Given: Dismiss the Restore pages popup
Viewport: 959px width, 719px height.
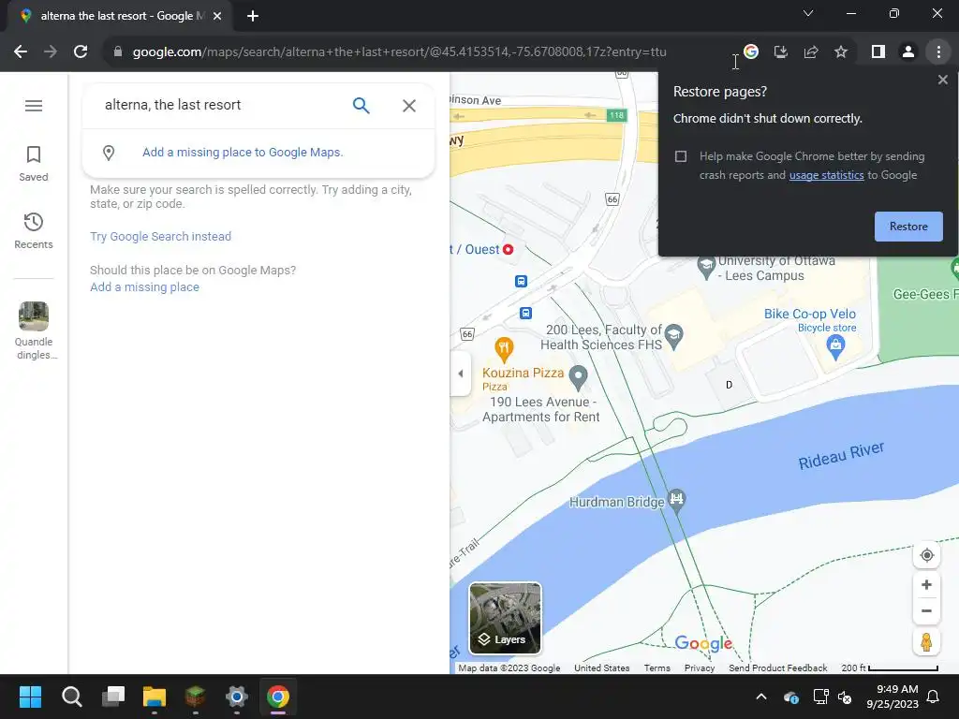Looking at the screenshot, I should (942, 80).
